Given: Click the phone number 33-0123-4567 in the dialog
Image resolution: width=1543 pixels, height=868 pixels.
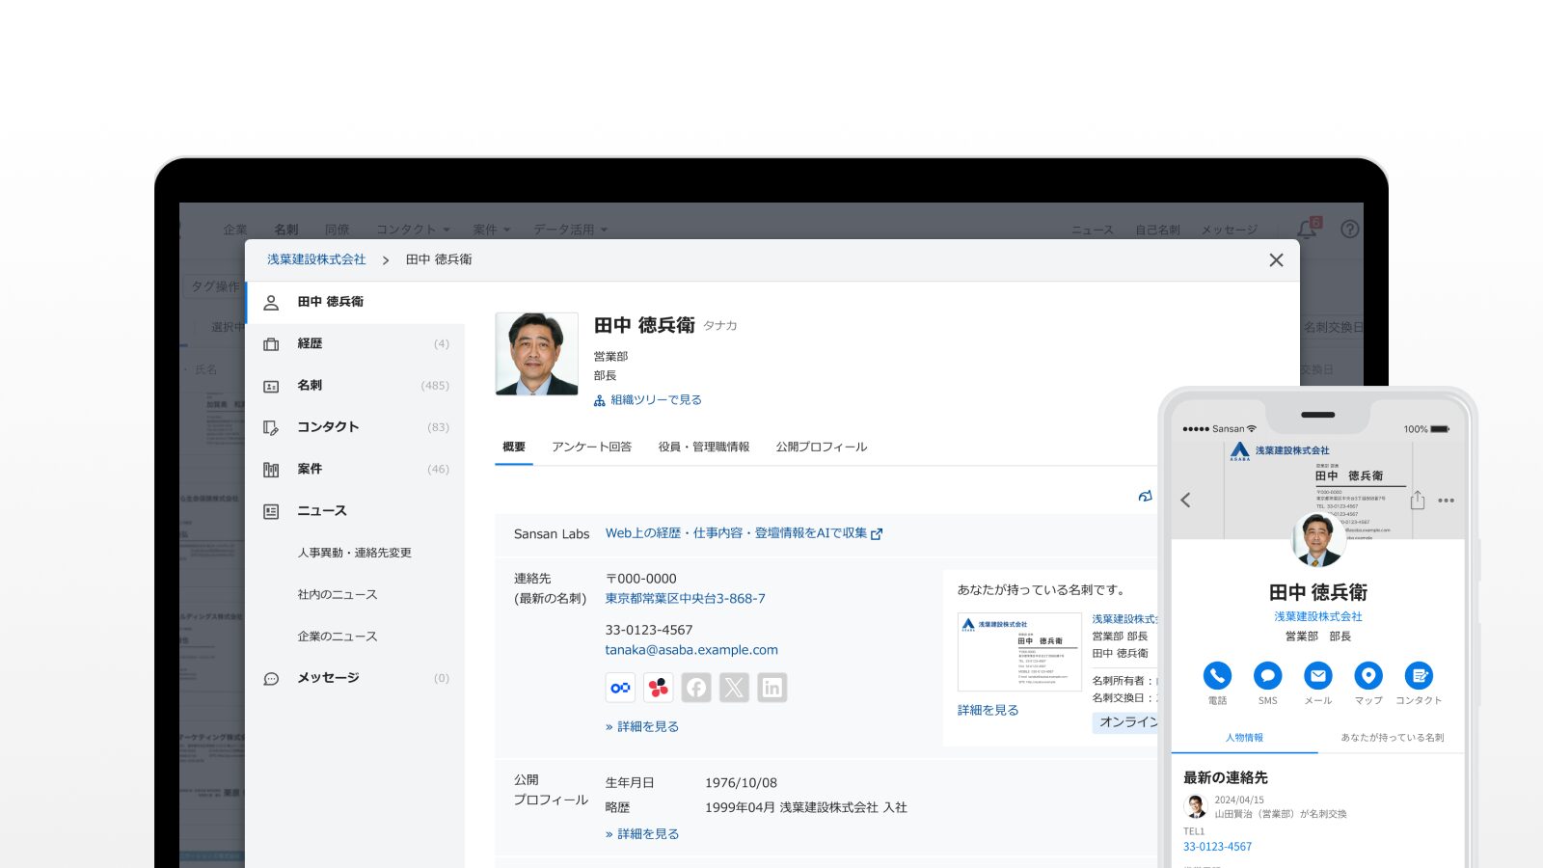Looking at the screenshot, I should point(649,630).
